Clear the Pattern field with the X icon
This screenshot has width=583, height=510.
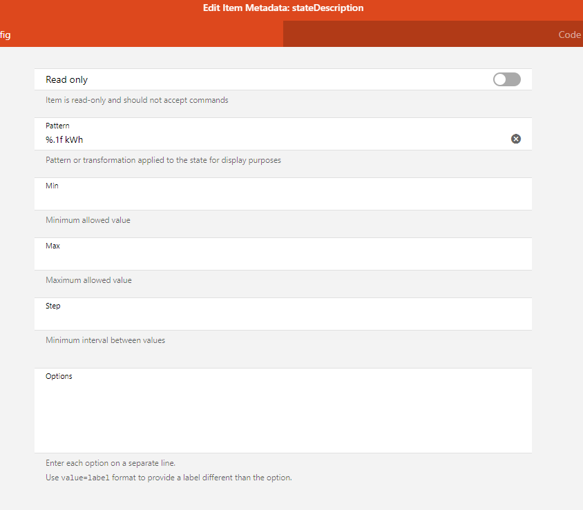pyautogui.click(x=515, y=139)
